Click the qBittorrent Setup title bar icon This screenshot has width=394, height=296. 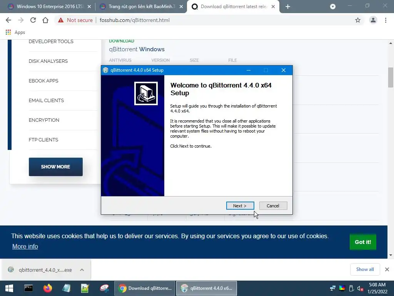coord(105,70)
